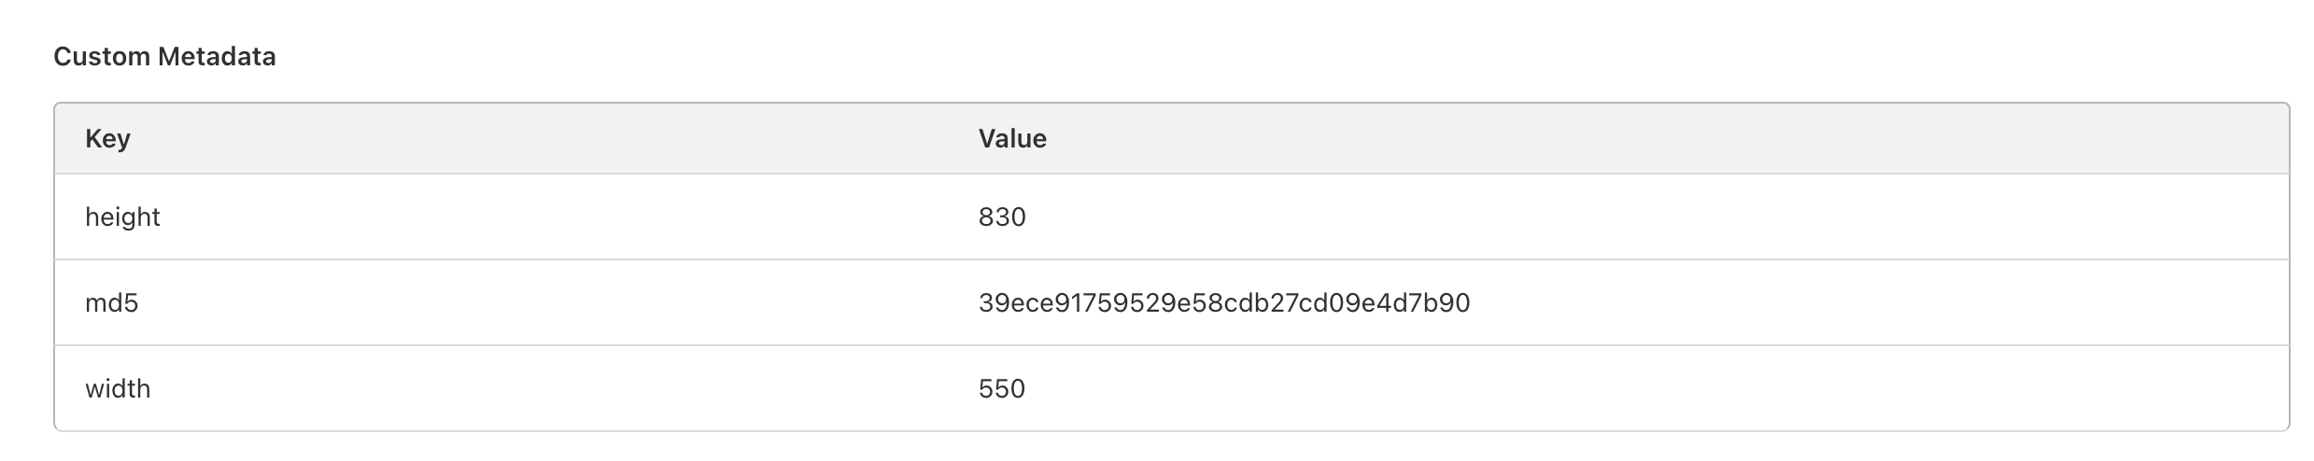This screenshot has height=461, width=2314.
Task: Select the md5 key cell
Action: (111, 303)
